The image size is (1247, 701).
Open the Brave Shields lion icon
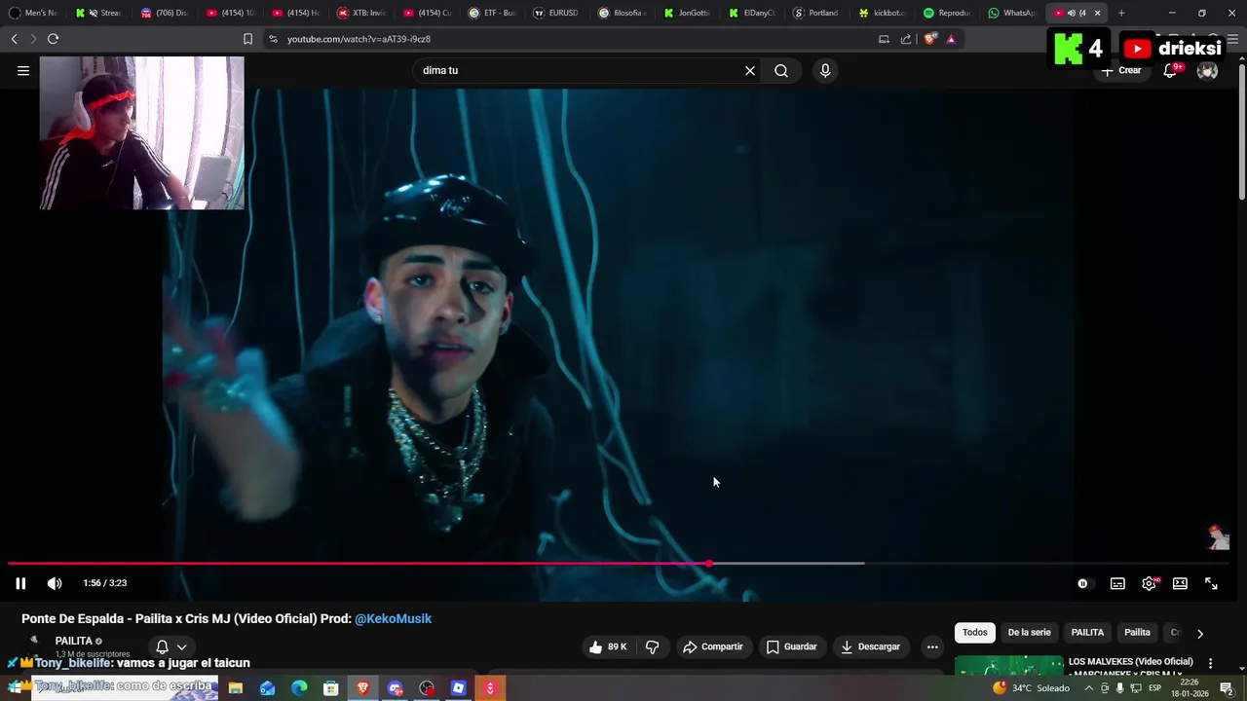930,39
